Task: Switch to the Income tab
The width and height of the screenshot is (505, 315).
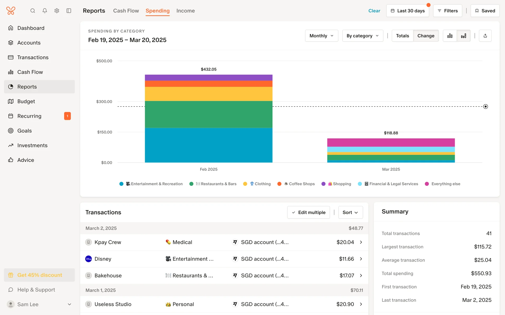Action: (185, 11)
